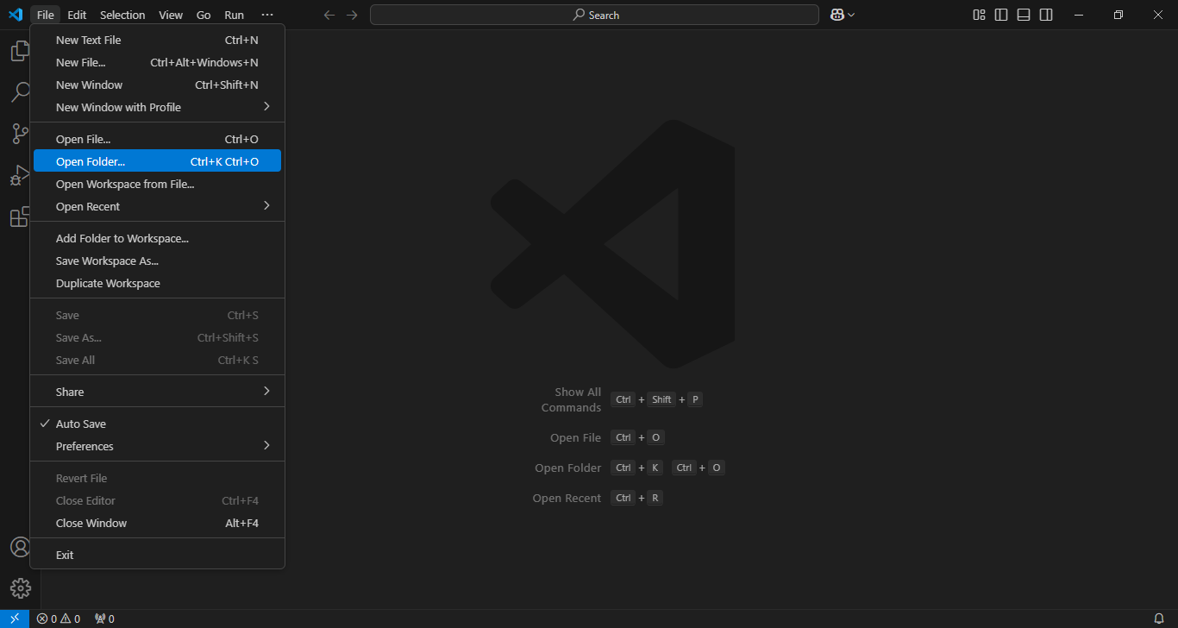The height and width of the screenshot is (628, 1178).
Task: Toggle Secondary Side Bar layout icon
Action: coord(1046,15)
